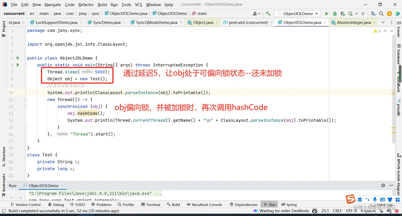
Task: Go to previous highlighted error arrow
Action: click(x=385, y=31)
